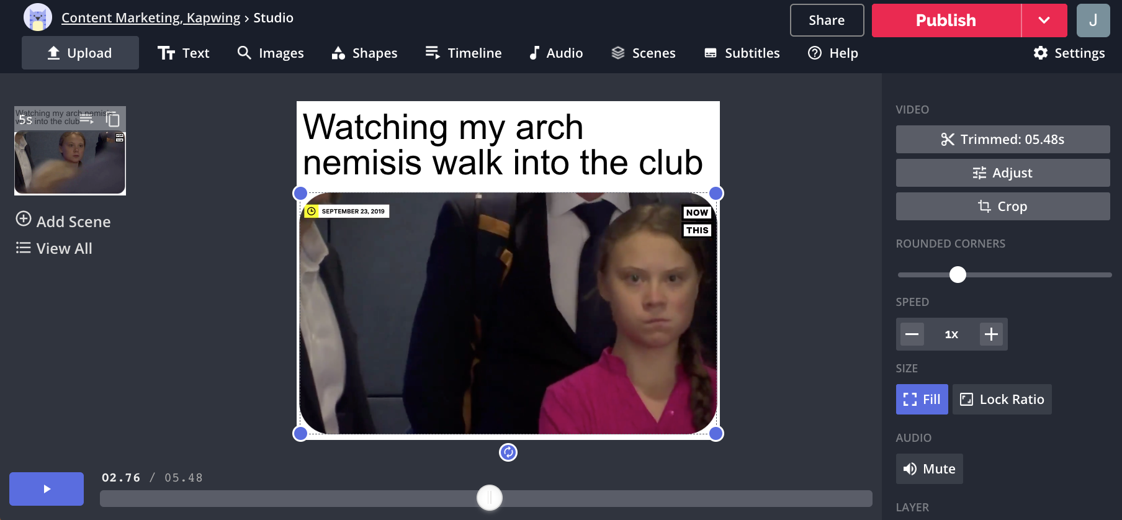Click the Rounded Corners slider handle
Image resolution: width=1122 pixels, height=520 pixels.
[x=958, y=274]
